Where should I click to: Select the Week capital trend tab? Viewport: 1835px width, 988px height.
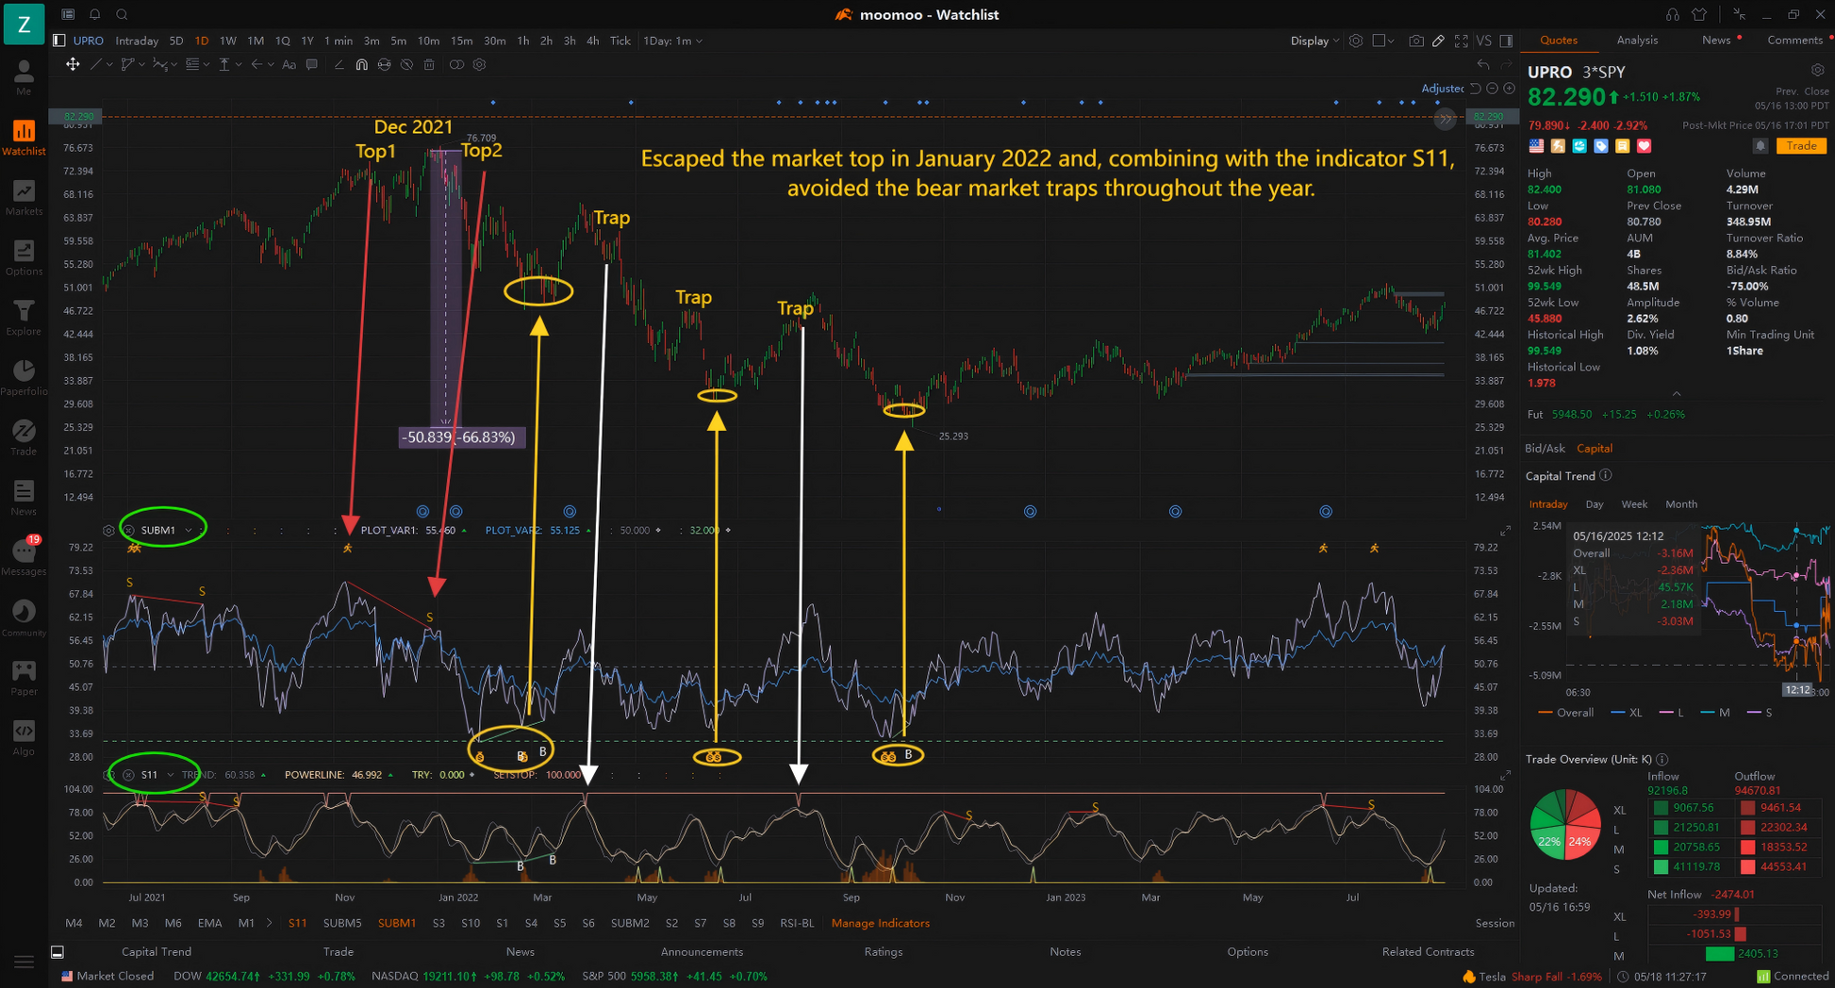point(1634,504)
